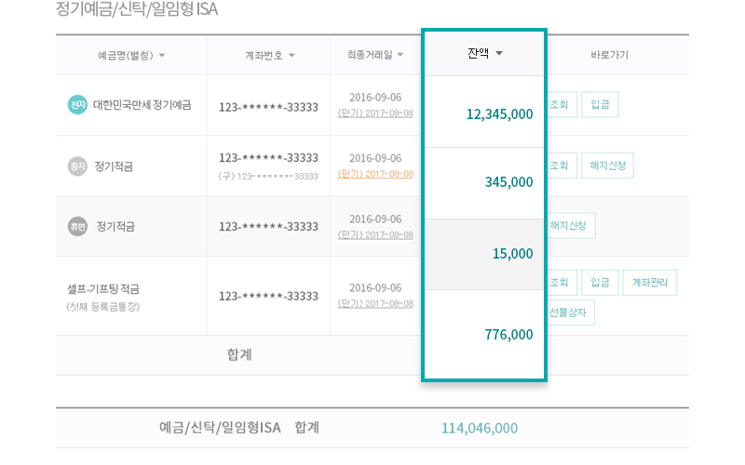Click 입금 for 대한민국만세 정기예금
The height and width of the screenshot is (465, 745).
tap(600, 105)
